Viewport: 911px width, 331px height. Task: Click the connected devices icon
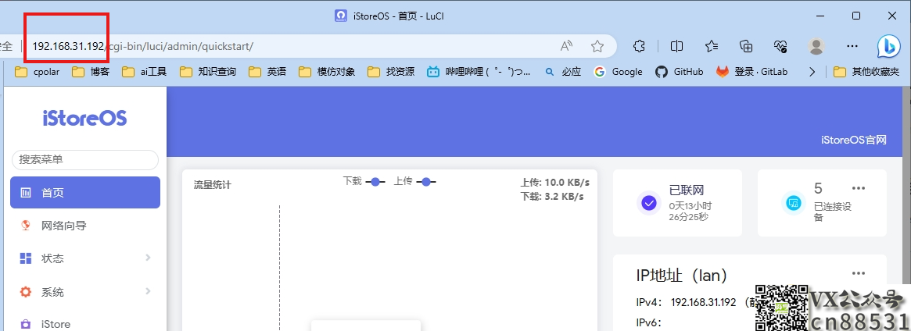[794, 203]
